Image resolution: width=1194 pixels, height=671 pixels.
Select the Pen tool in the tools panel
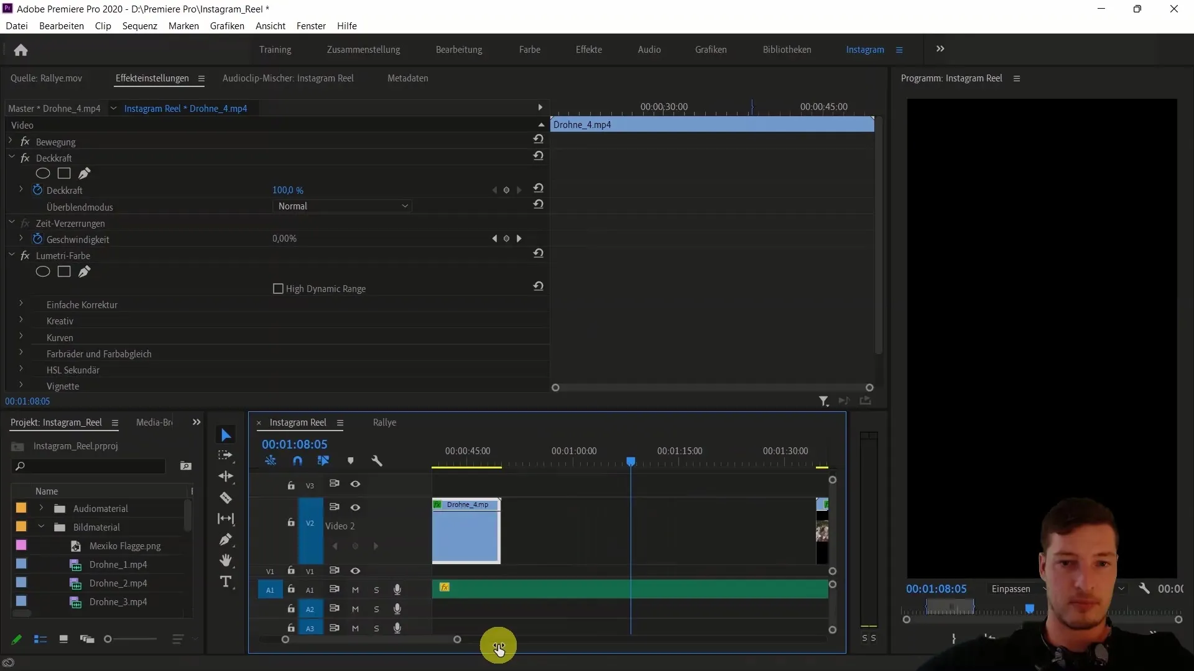click(226, 539)
